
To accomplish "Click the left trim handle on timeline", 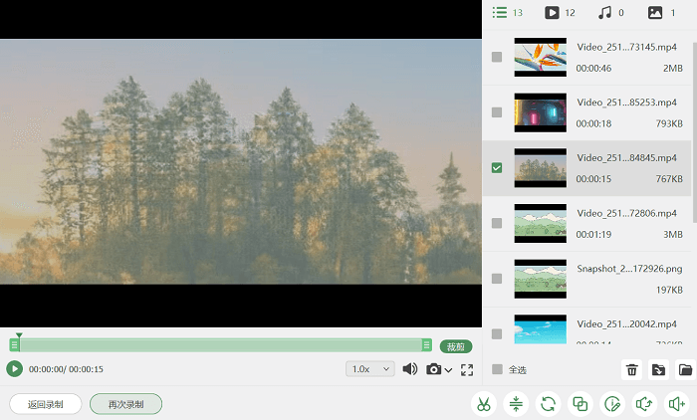I will click(14, 345).
